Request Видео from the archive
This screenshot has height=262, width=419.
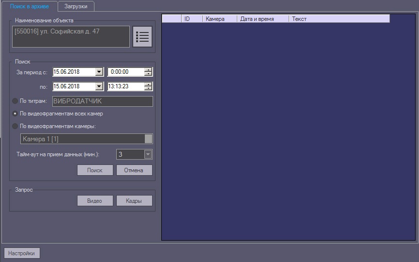(x=95, y=201)
